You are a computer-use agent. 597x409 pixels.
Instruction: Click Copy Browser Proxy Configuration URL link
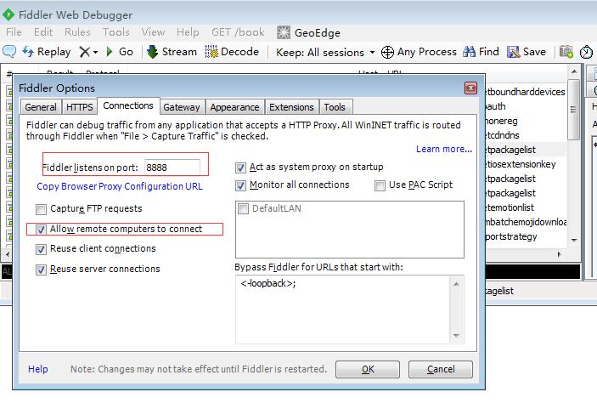point(120,186)
